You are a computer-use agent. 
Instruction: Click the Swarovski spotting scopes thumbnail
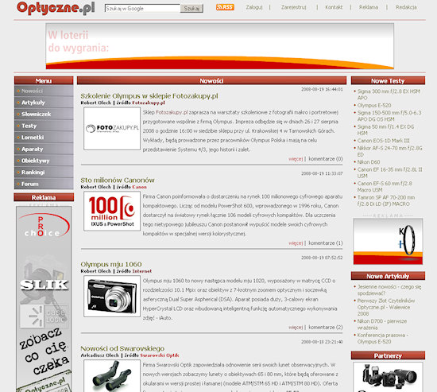(x=112, y=376)
